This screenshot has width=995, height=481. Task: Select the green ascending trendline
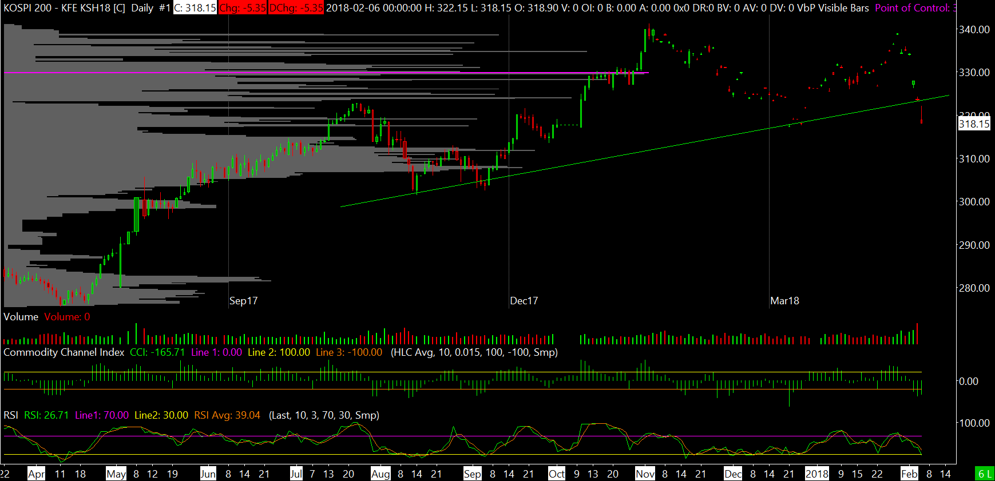(645, 150)
